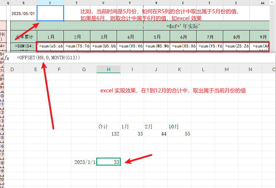The height and width of the screenshot is (188, 276).
Task: Click the 1月 label in lower sheet
Action: [x=132, y=126]
